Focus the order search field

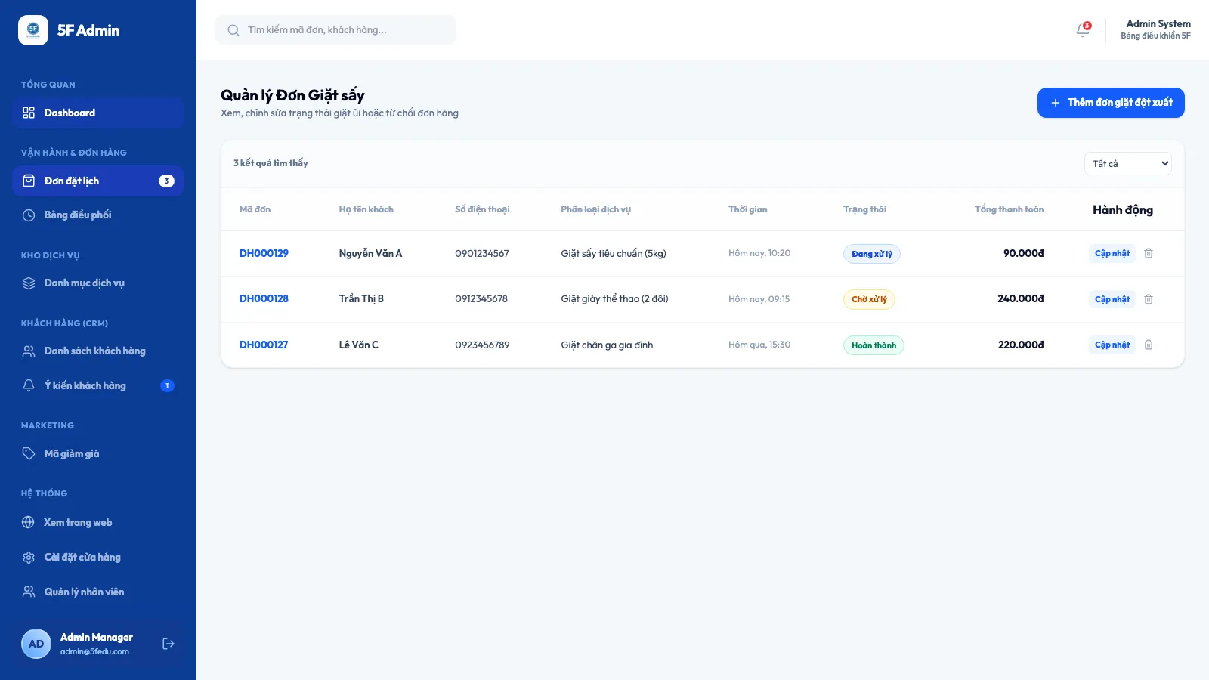(335, 30)
